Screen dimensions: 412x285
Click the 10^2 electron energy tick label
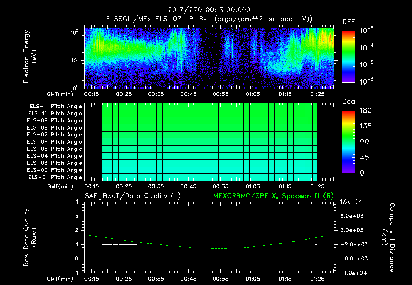74,33
